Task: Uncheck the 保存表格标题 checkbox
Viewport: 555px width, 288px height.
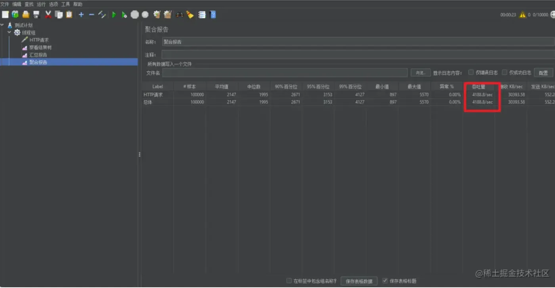Action: coord(385,280)
